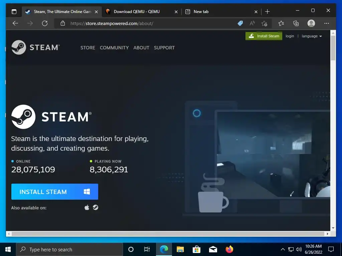Click the horizontal scrollbar thumb
Viewport: 342px width, 256px height.
tap(168, 234)
